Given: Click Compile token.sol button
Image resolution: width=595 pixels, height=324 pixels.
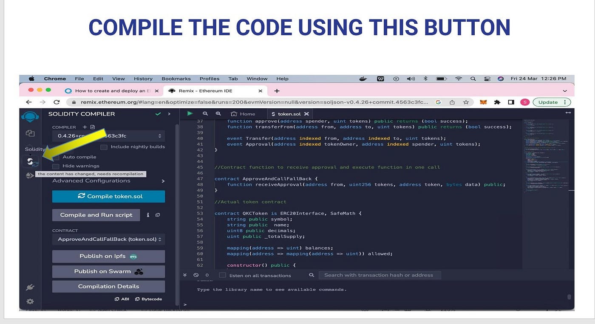Looking at the screenshot, I should tap(108, 196).
